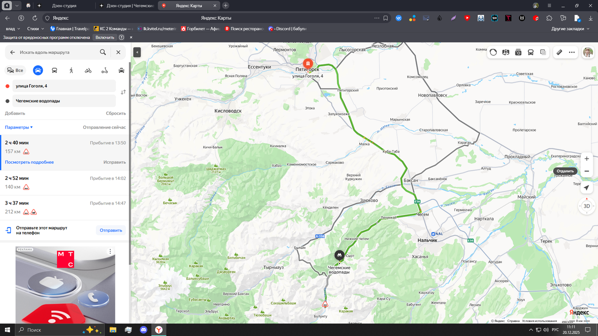Toggle the panoramas and photos map icon
Image resolution: width=598 pixels, height=336 pixels.
(x=506, y=52)
